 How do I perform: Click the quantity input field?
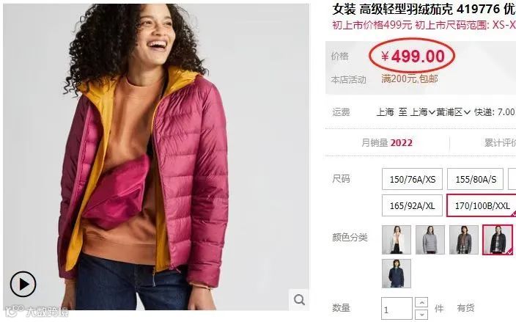pos(397,309)
